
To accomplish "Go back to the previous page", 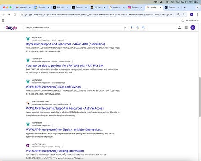I will coord(3,14).
